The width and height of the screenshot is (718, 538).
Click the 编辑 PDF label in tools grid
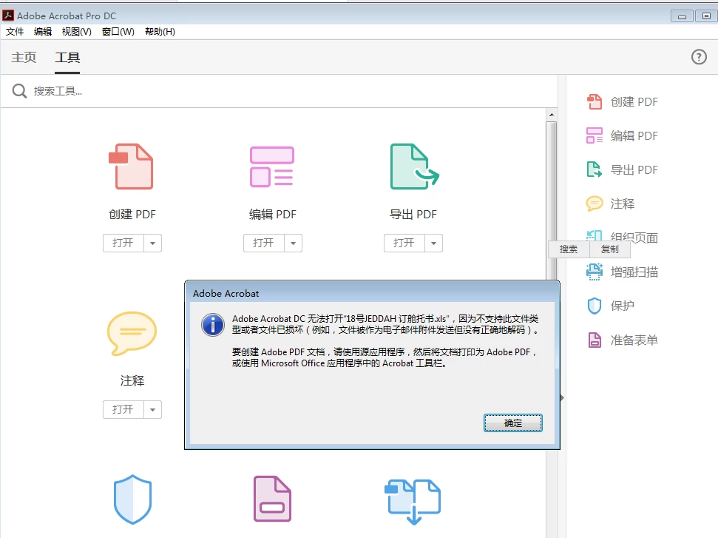[x=272, y=214]
